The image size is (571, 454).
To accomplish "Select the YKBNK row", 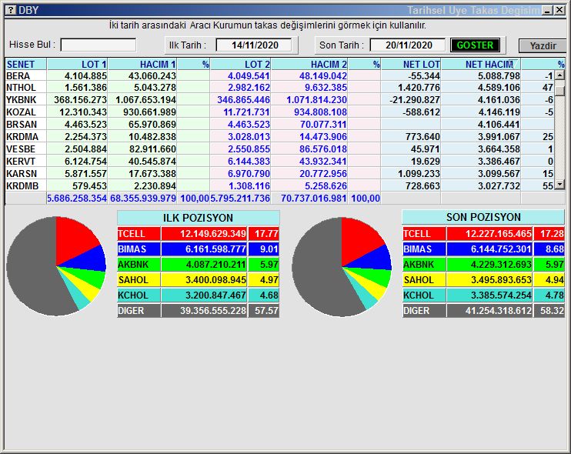I will point(279,100).
